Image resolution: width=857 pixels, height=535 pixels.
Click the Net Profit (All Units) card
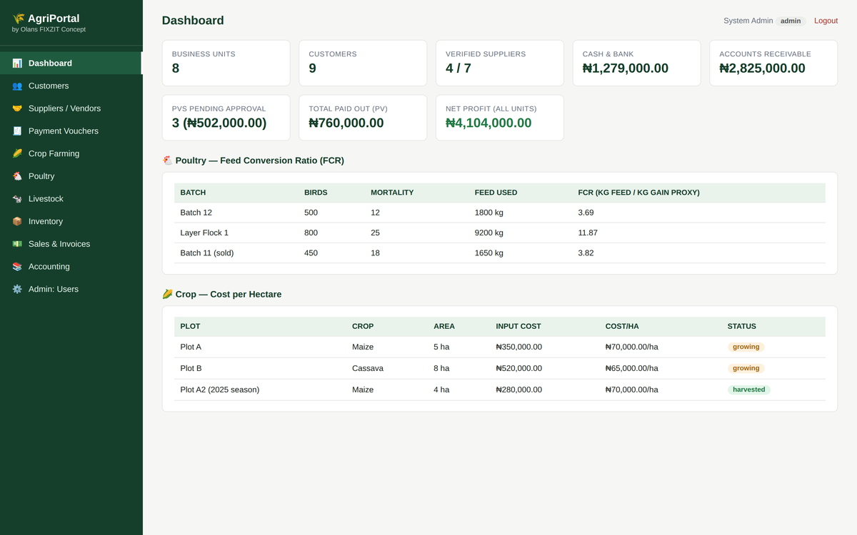pyautogui.click(x=500, y=118)
